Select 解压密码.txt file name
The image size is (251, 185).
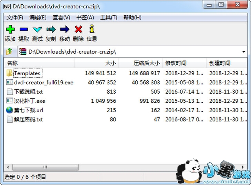pos(28,120)
